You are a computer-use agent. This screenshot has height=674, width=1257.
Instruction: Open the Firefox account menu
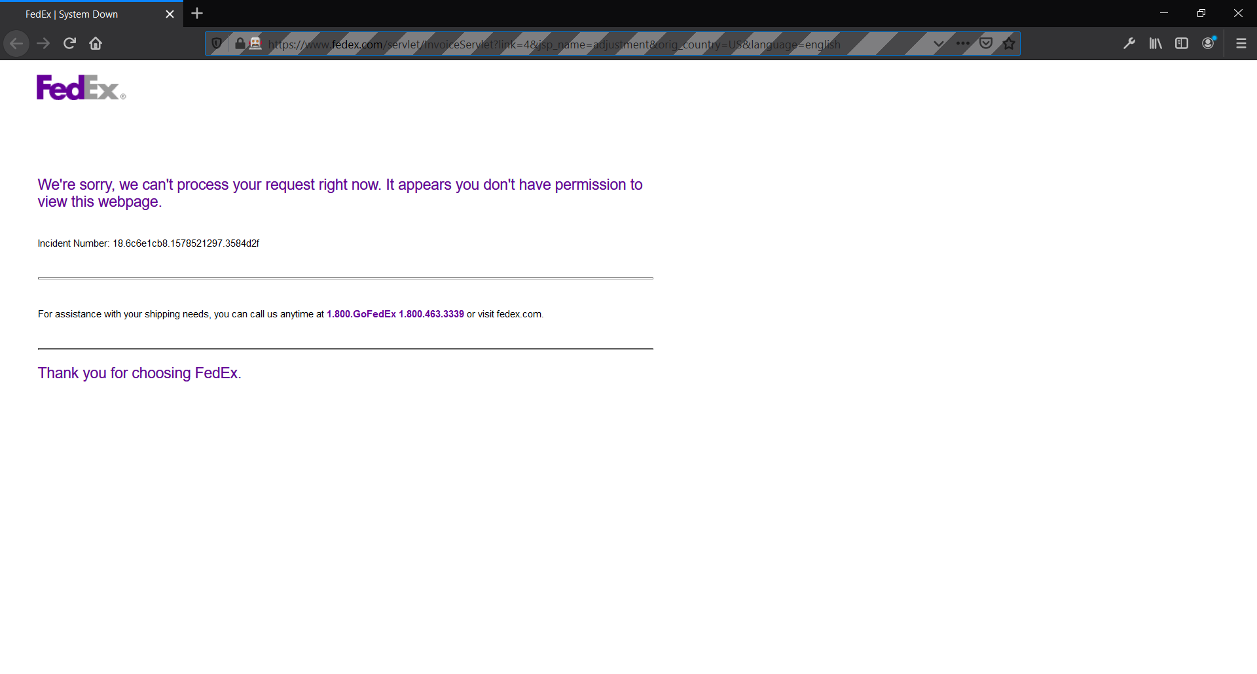[x=1209, y=44]
